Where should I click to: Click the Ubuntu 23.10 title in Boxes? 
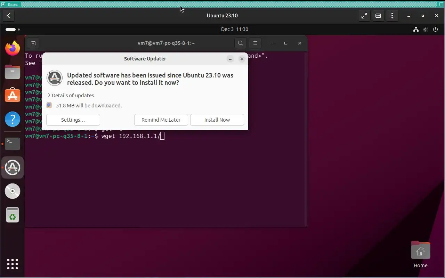point(222,16)
